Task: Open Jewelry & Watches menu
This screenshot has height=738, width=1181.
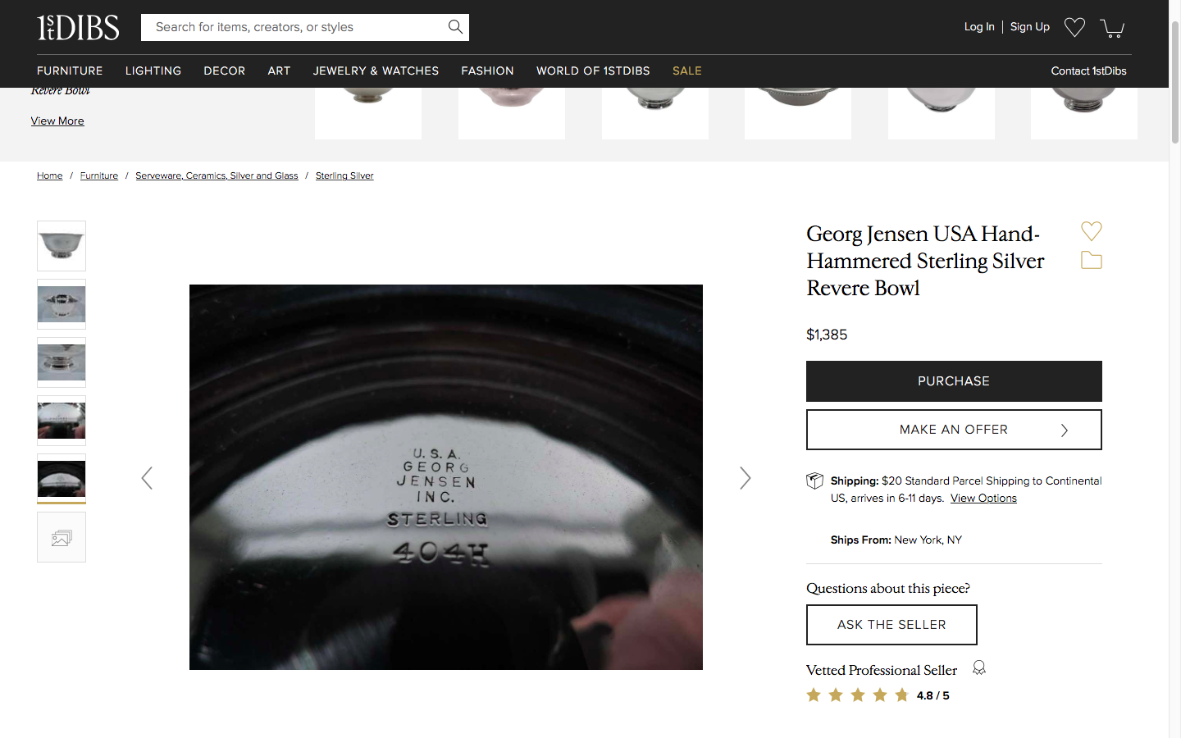Action: tap(376, 71)
